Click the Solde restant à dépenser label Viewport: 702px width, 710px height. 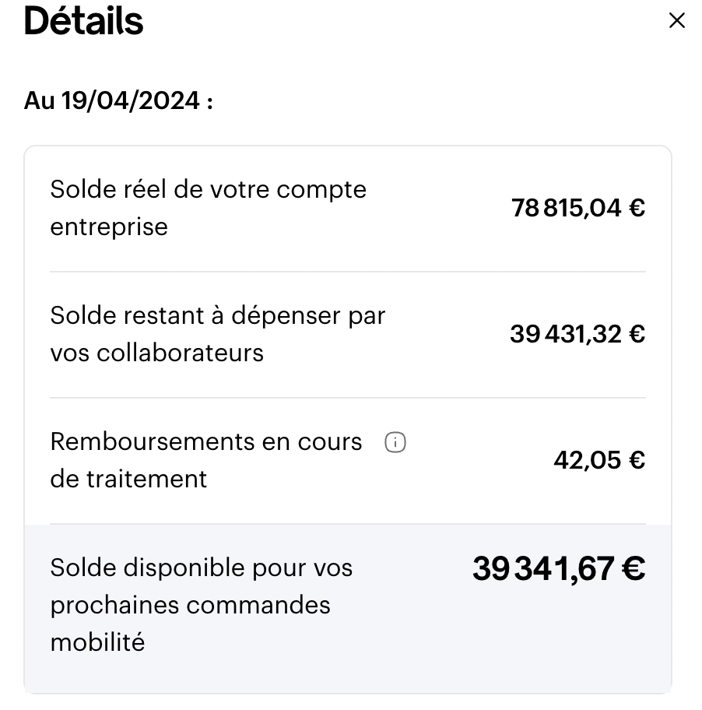click(218, 334)
